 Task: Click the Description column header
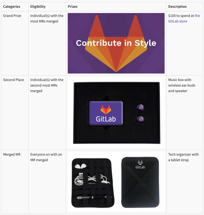click(x=177, y=7)
